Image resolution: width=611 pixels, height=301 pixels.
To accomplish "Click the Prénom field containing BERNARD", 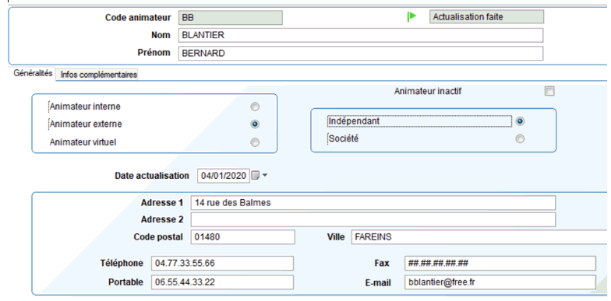I will pyautogui.click(x=360, y=53).
